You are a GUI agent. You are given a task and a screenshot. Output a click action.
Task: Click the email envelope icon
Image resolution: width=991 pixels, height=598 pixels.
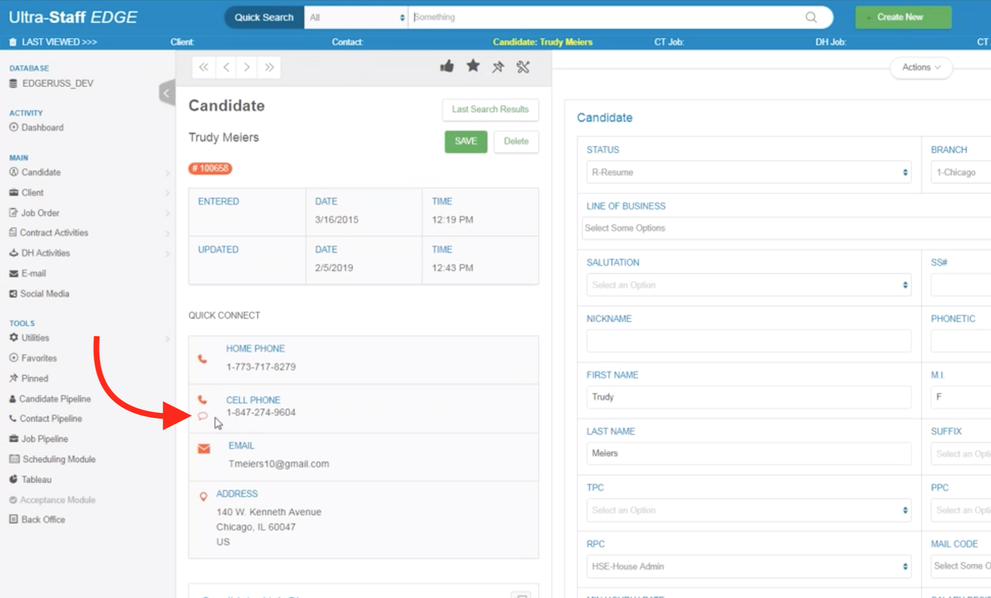(x=204, y=449)
